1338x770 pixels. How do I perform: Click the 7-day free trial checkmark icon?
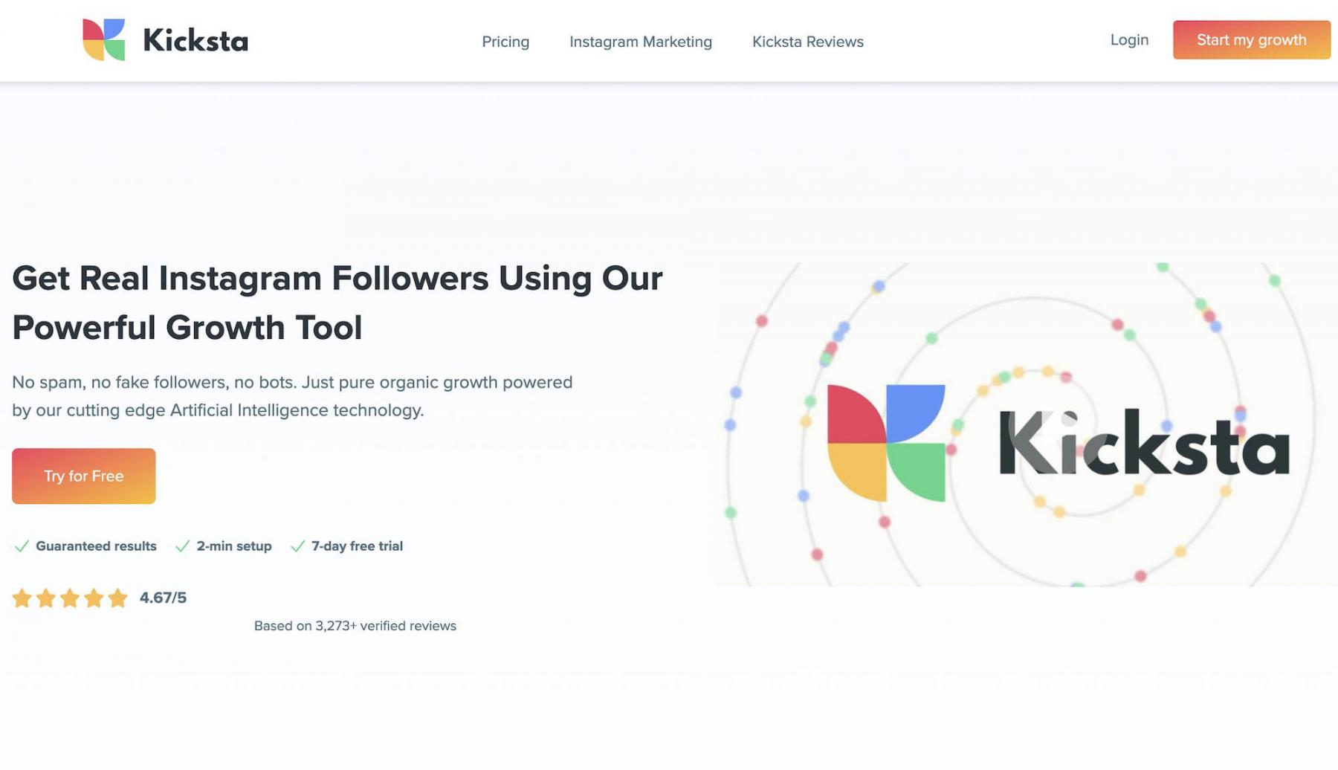coord(297,546)
